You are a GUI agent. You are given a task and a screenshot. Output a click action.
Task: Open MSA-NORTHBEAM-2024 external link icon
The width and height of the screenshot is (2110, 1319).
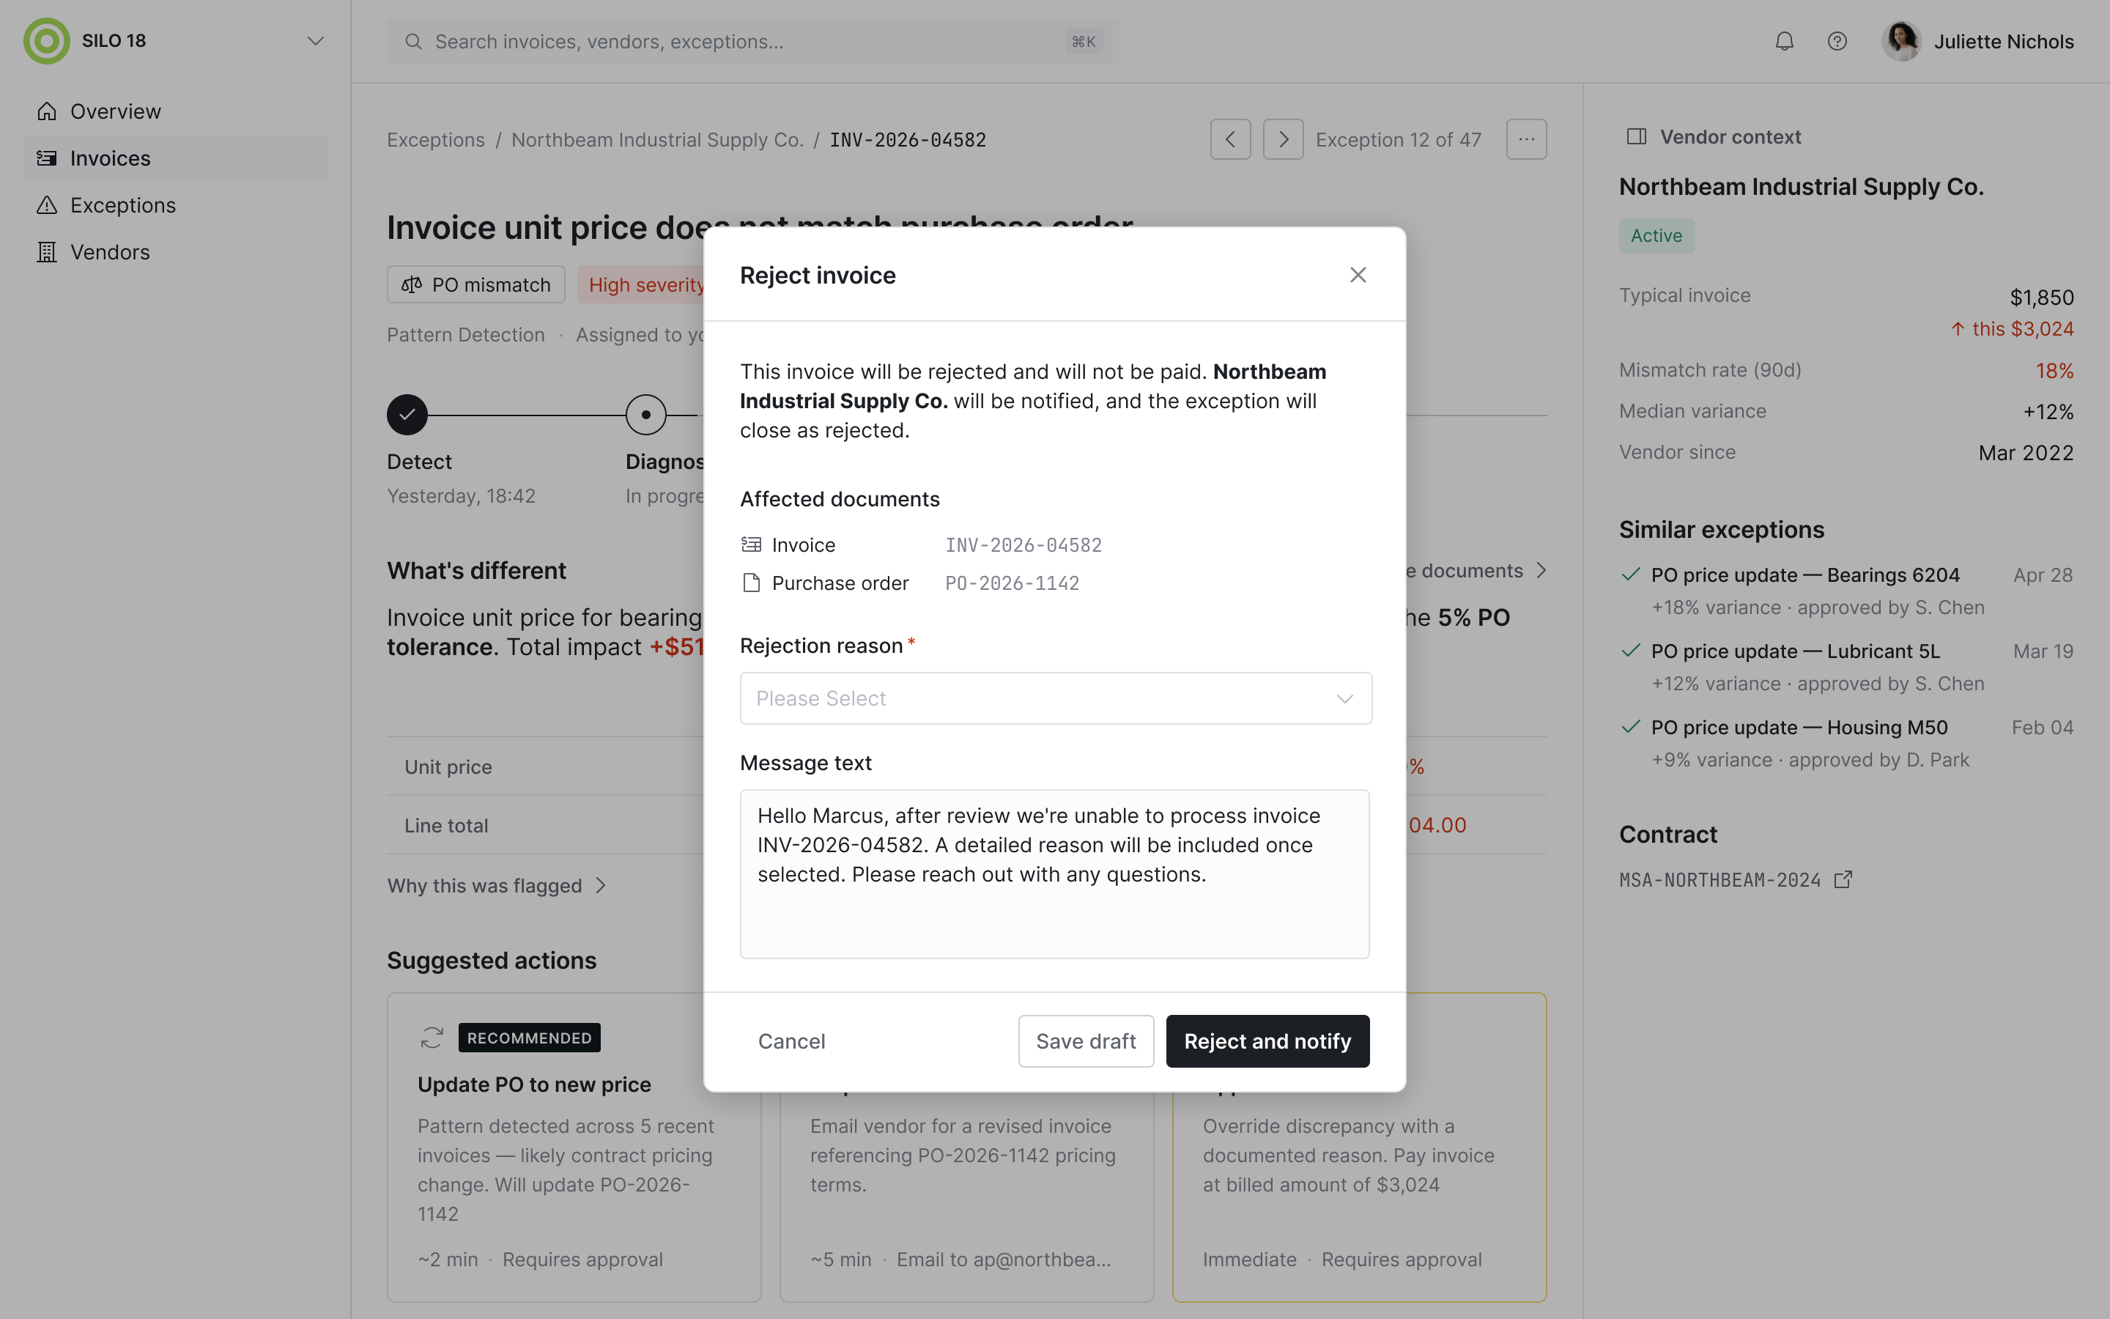[1843, 879]
